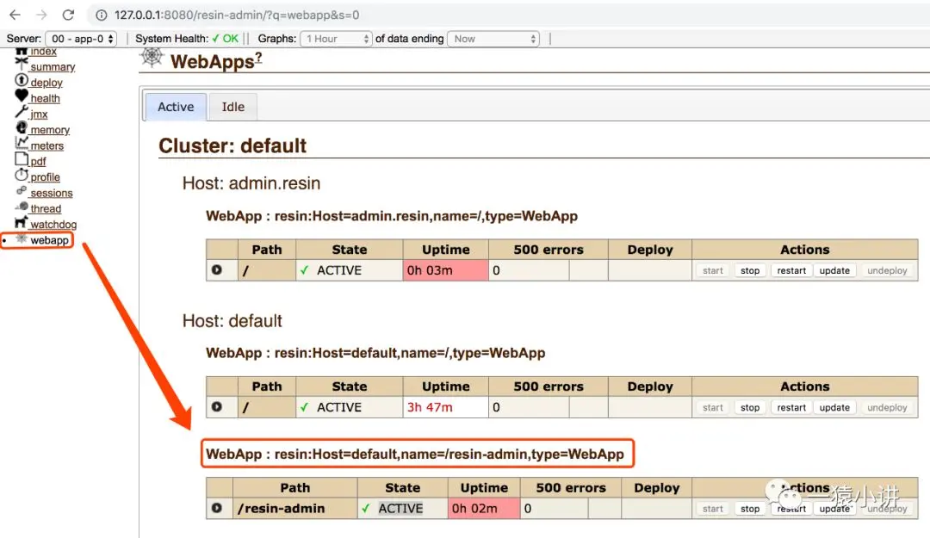The height and width of the screenshot is (538, 930).
Task: Click start for /resin-admin webapp
Action: [x=713, y=509]
